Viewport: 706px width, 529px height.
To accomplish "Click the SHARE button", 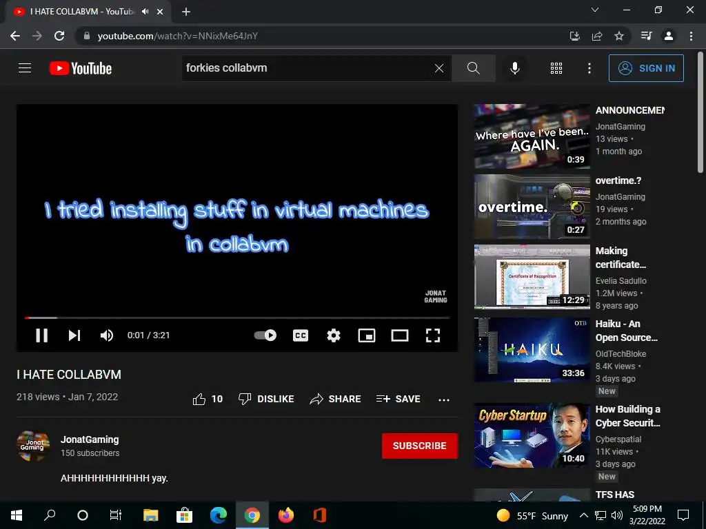I will click(x=336, y=399).
